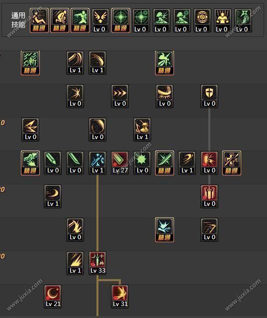Choose the Lv 31 red slash skill
The width and height of the screenshot is (267, 318).
tap(120, 297)
